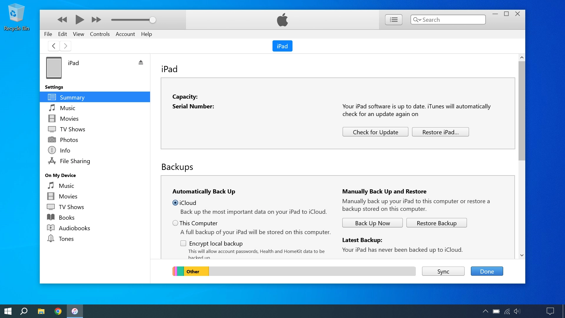Screen dimensions: 565x318
Task: Open the Controls menu
Action: 100,34
